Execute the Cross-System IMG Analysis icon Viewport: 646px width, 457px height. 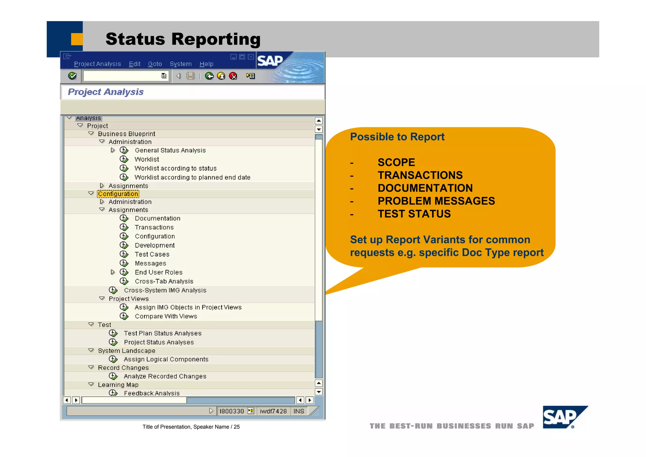click(113, 290)
